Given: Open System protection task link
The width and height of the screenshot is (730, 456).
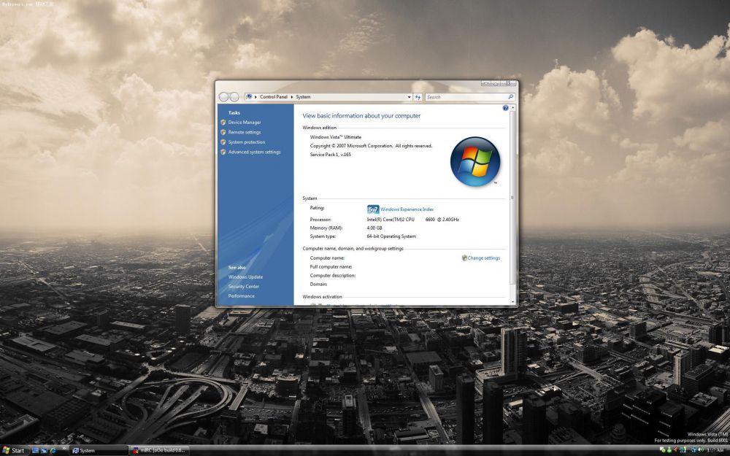Looking at the screenshot, I should tap(246, 142).
